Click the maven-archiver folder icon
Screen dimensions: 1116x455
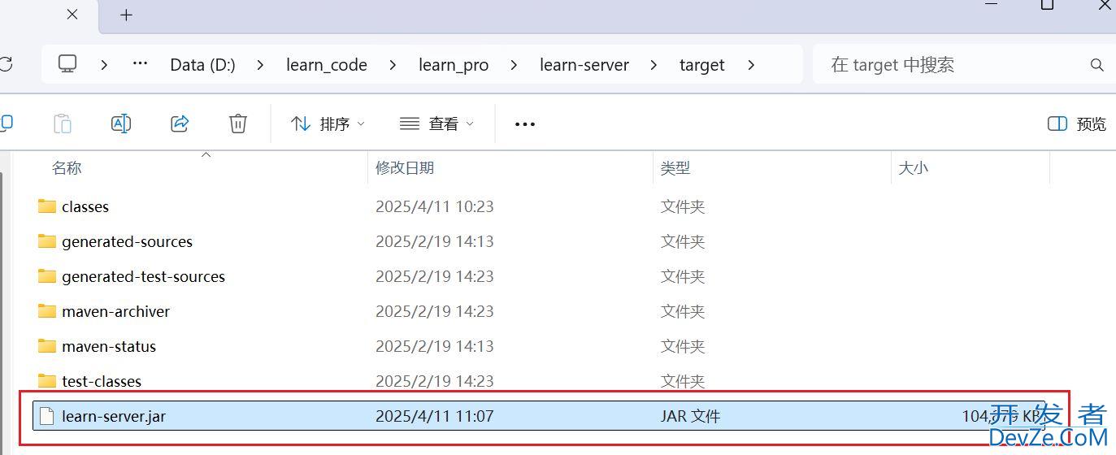pyautogui.click(x=47, y=311)
